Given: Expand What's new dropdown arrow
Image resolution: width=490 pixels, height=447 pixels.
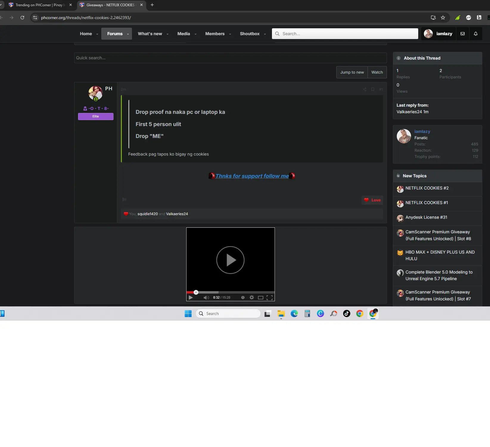Looking at the screenshot, I should point(167,34).
